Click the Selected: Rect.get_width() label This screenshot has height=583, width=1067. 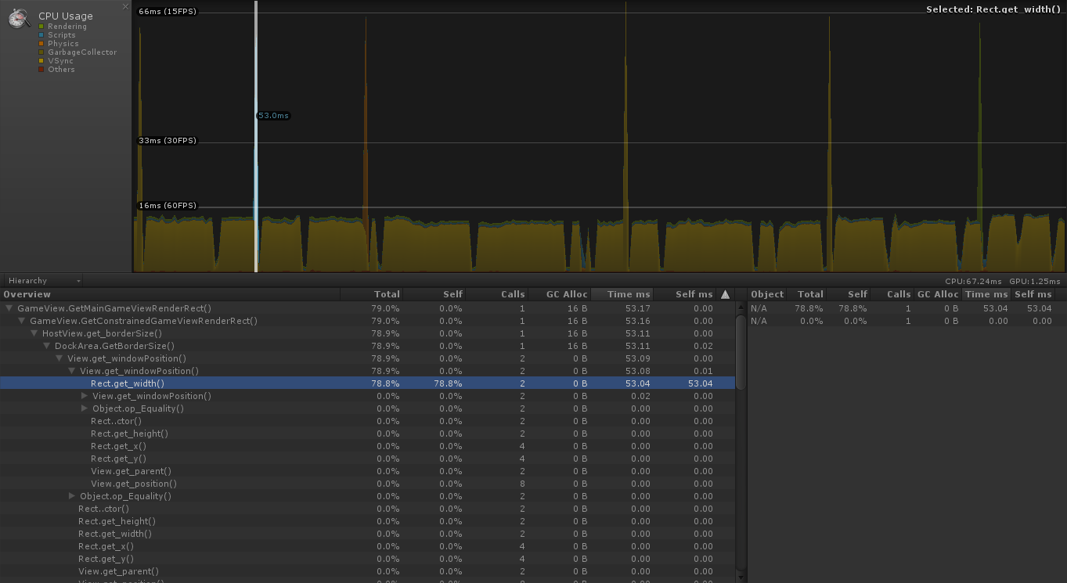coord(993,9)
